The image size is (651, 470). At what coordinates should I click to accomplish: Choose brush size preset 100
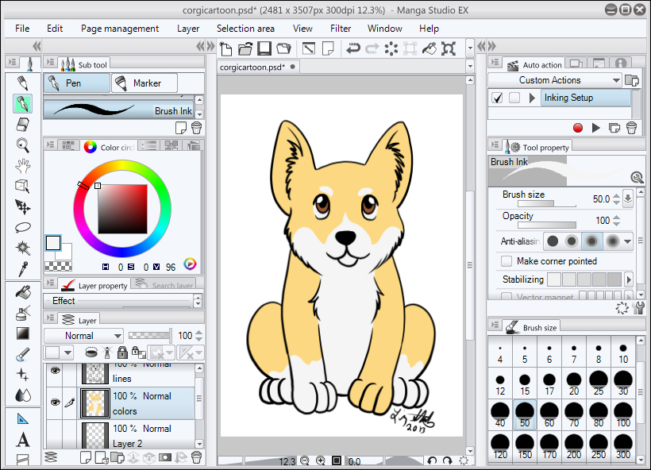[x=623, y=414]
